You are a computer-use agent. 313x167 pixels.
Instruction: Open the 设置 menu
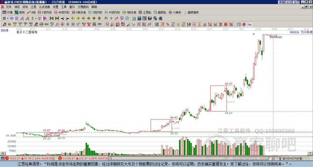[x=56, y=7]
